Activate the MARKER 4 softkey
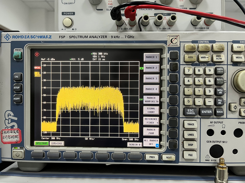Image resolution: width=245 pixels, height=183 pixels. point(151,89)
